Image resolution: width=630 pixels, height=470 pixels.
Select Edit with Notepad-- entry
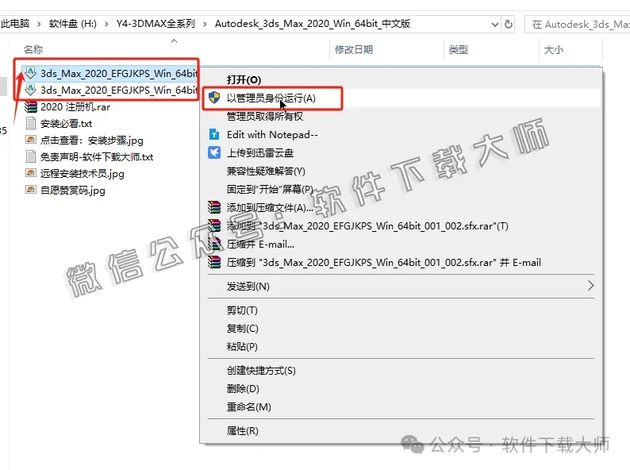[272, 134]
